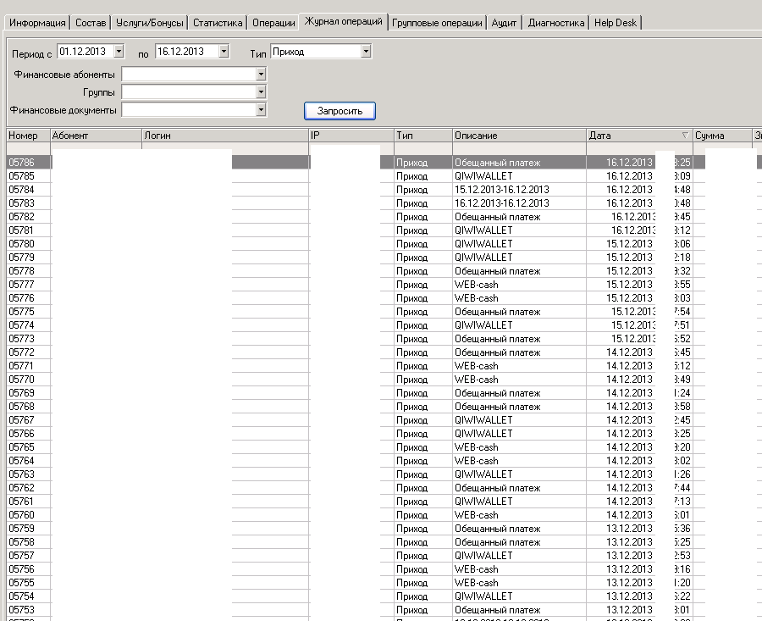762x621 pixels.
Task: Expand the period start date dropdown
Action: coord(119,52)
